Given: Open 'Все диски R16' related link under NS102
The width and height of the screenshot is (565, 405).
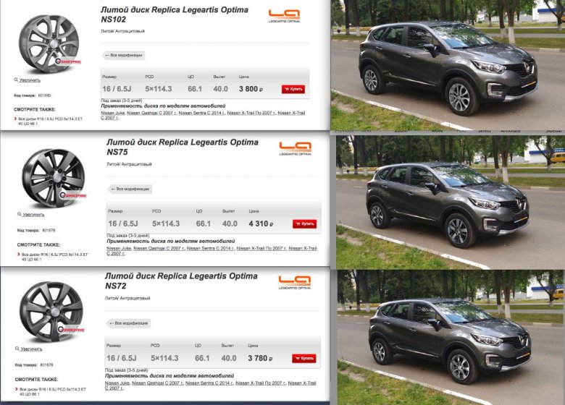Looking at the screenshot, I should point(47,119).
